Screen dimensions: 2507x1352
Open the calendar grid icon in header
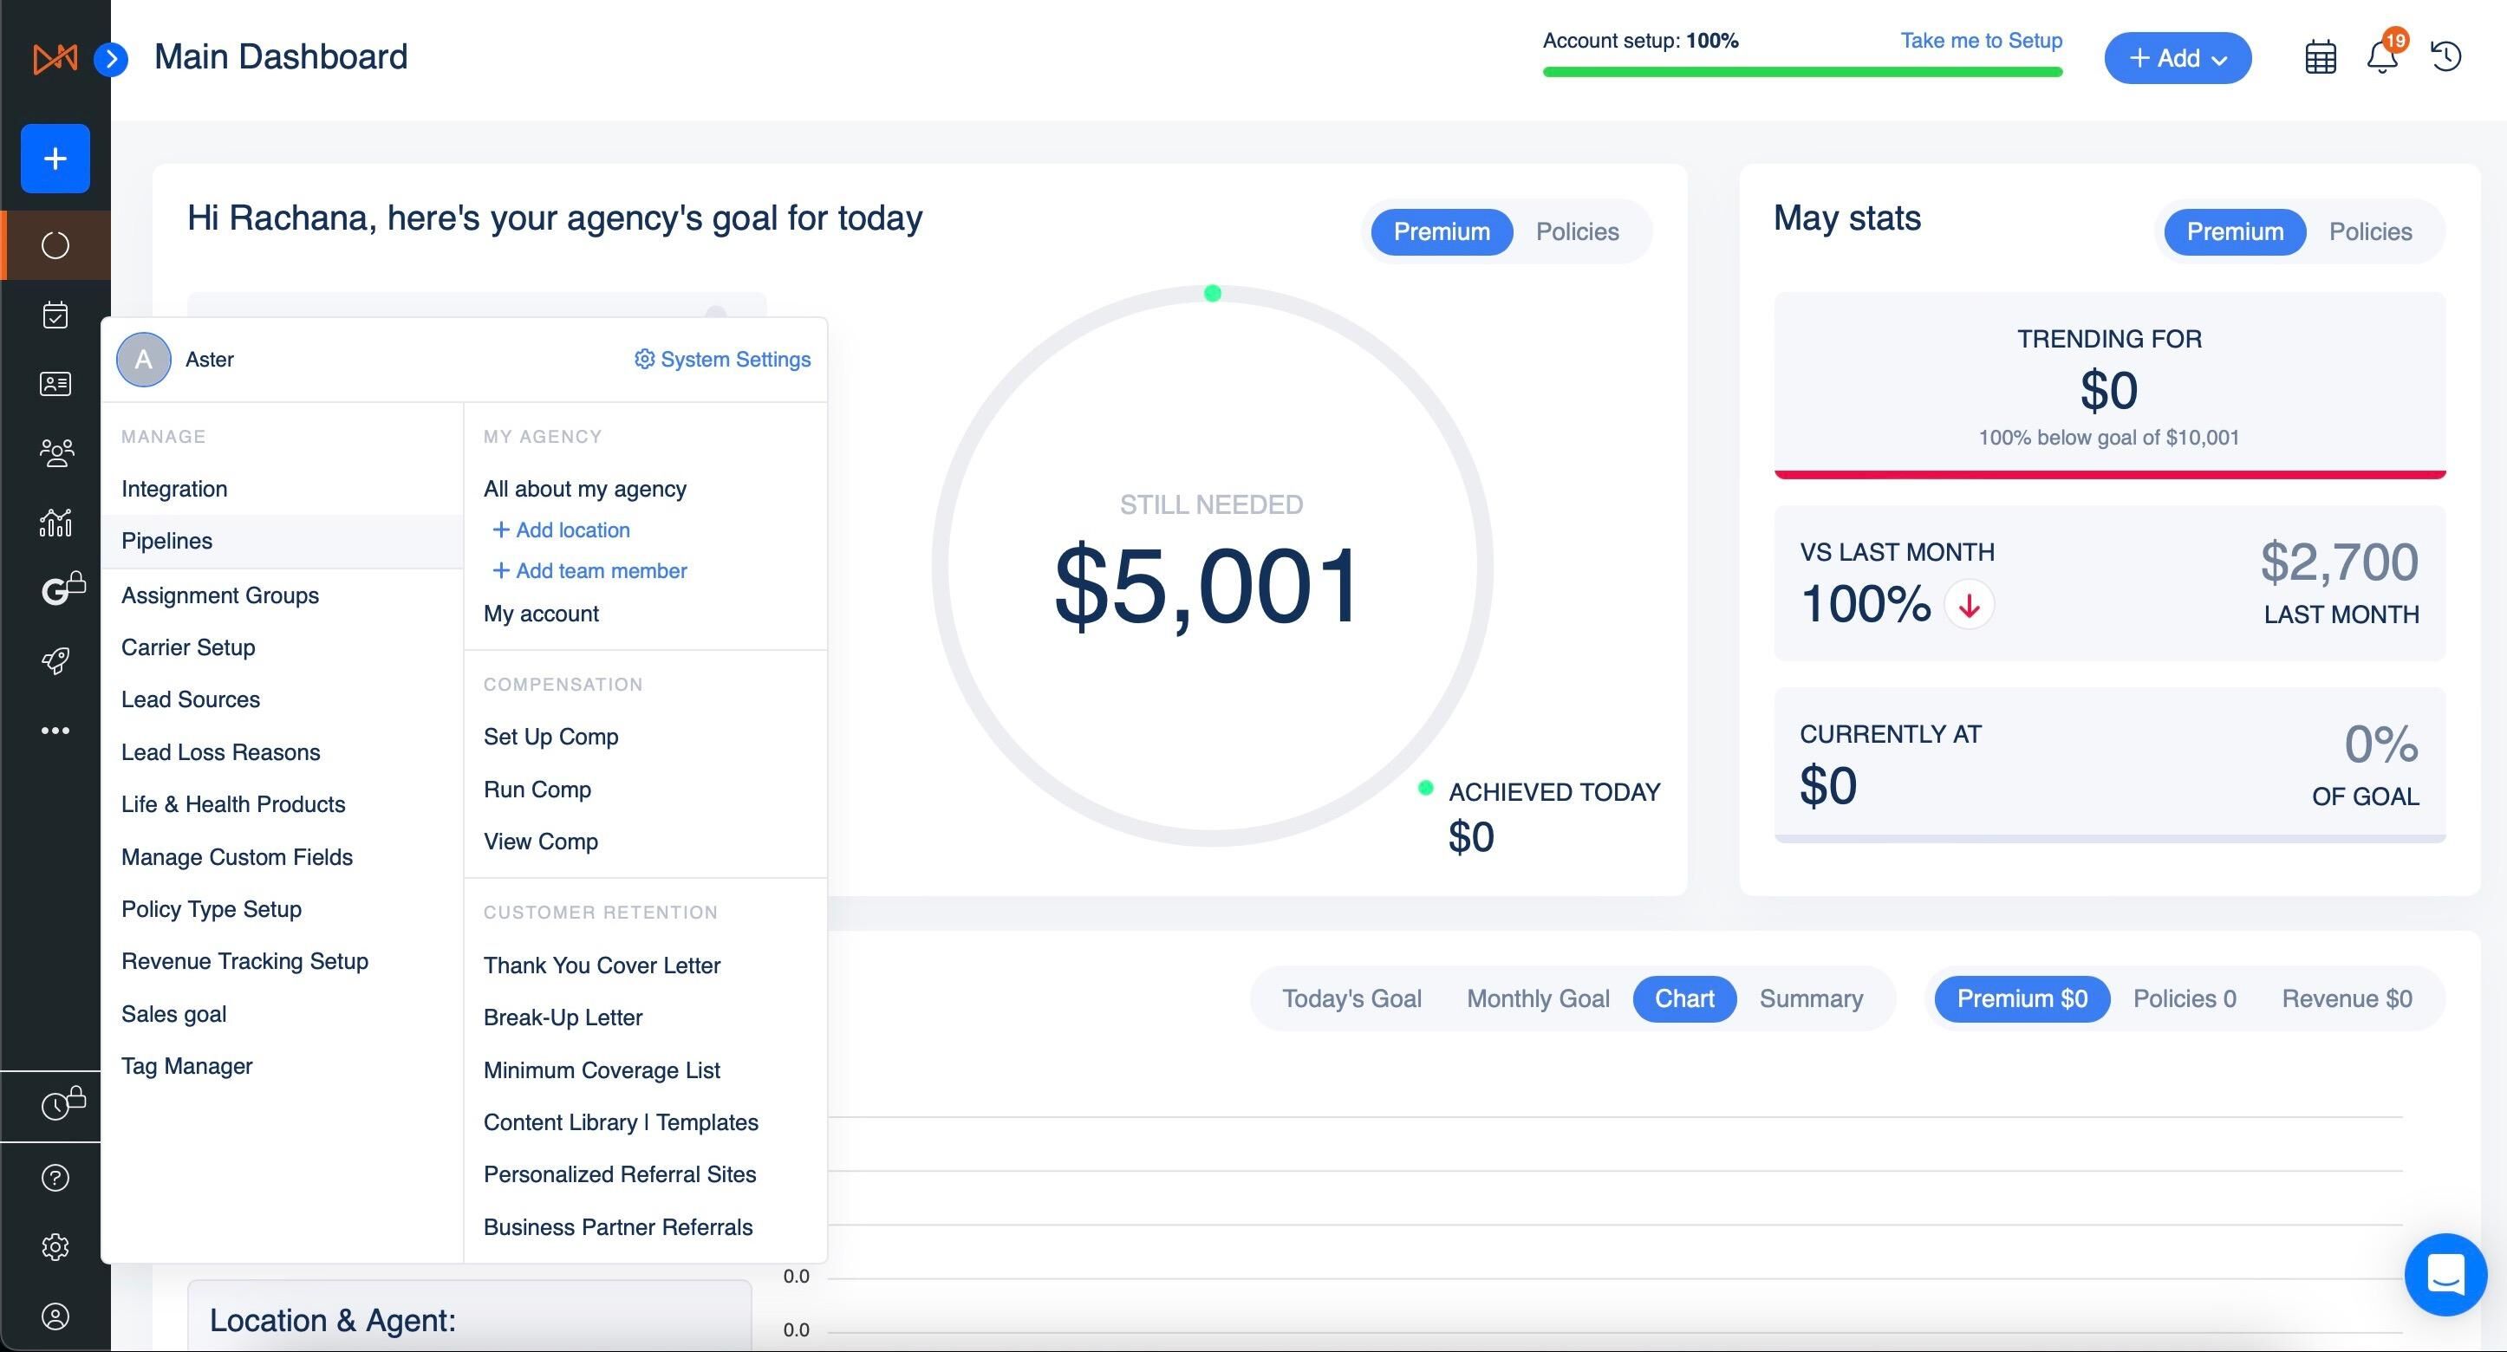2320,57
